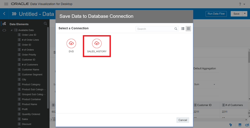Viewport: 250px width, 128px height.
Task: Click the Data Elements vertical scrollbar
Action: (x=48, y=67)
